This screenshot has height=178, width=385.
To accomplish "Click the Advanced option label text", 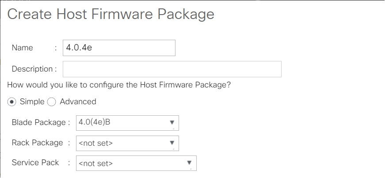I will click(78, 102).
